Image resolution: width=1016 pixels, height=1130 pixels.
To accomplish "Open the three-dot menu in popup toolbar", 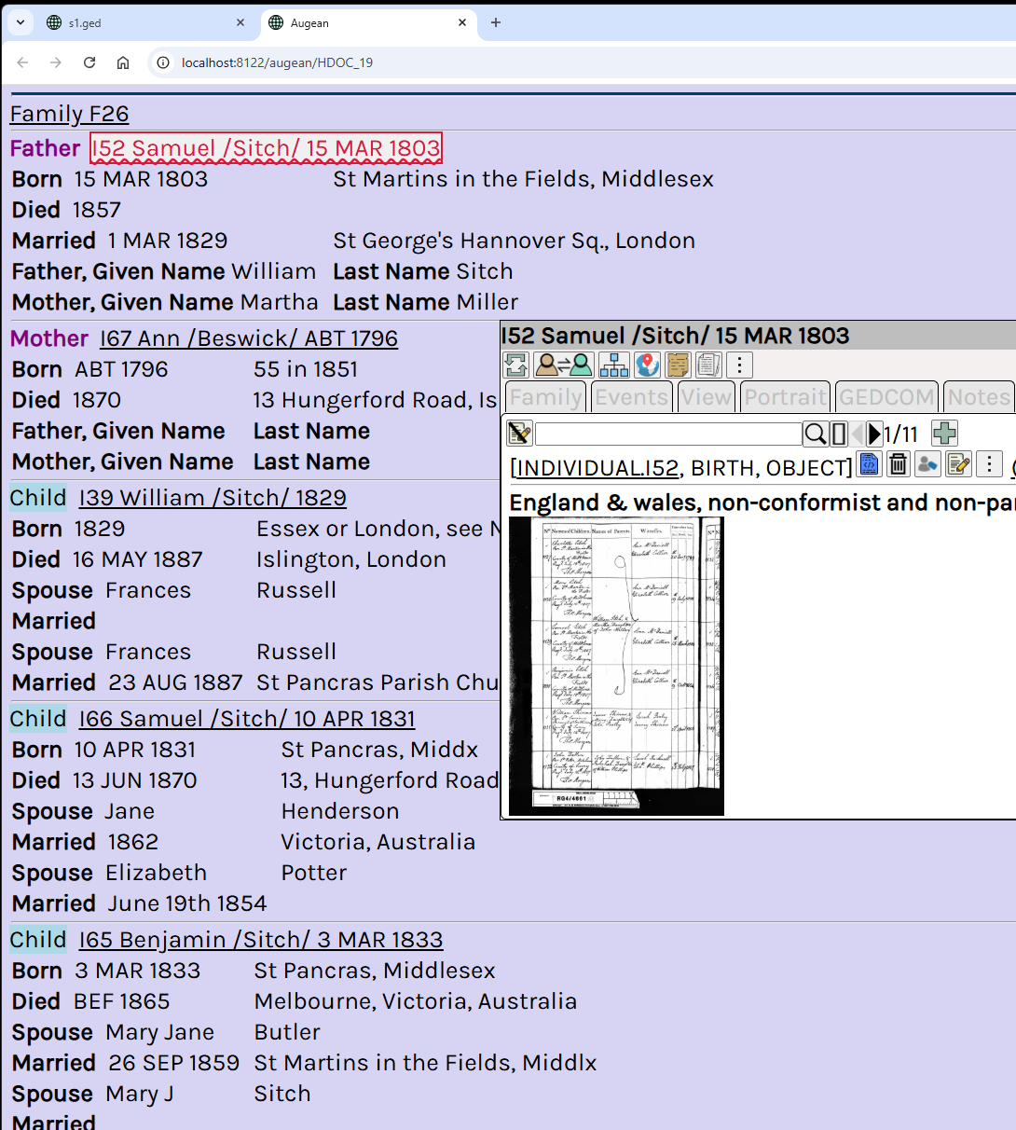I will tap(739, 365).
